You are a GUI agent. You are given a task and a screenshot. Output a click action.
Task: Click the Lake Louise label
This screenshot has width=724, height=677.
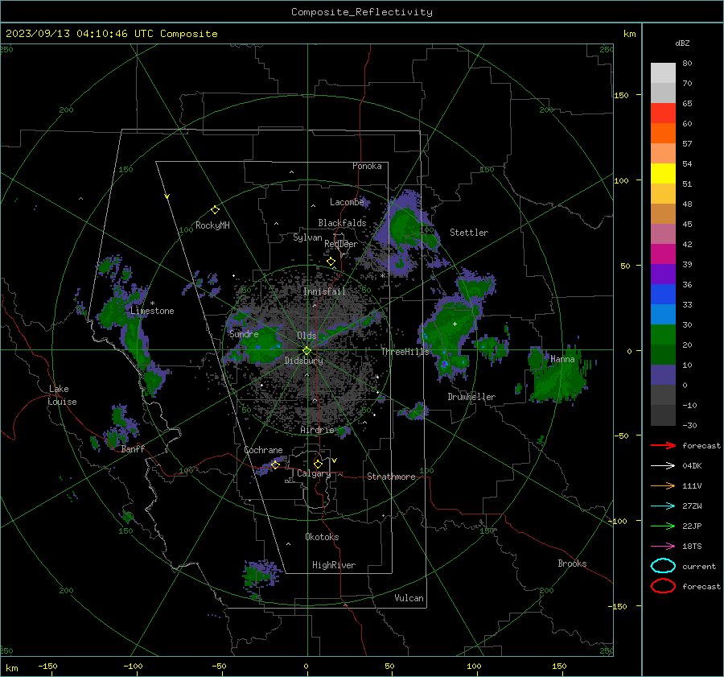point(62,395)
